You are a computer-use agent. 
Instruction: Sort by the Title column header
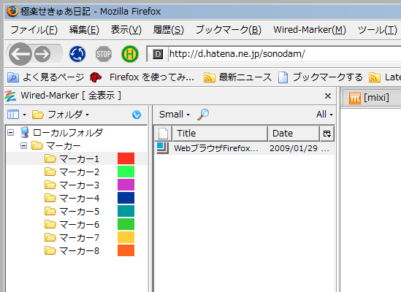(x=220, y=134)
